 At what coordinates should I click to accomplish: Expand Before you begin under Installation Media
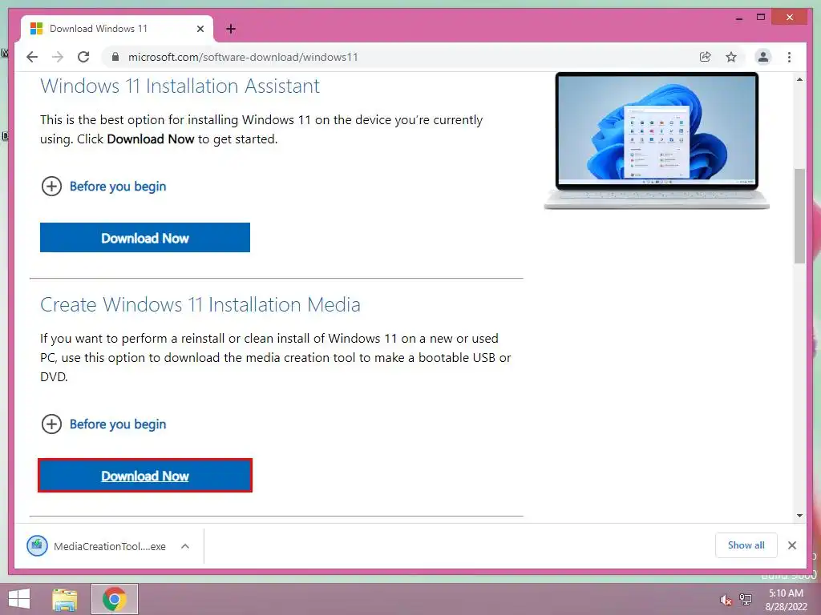(103, 424)
